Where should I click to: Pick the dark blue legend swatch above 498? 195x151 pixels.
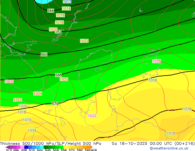tap(26, 147)
